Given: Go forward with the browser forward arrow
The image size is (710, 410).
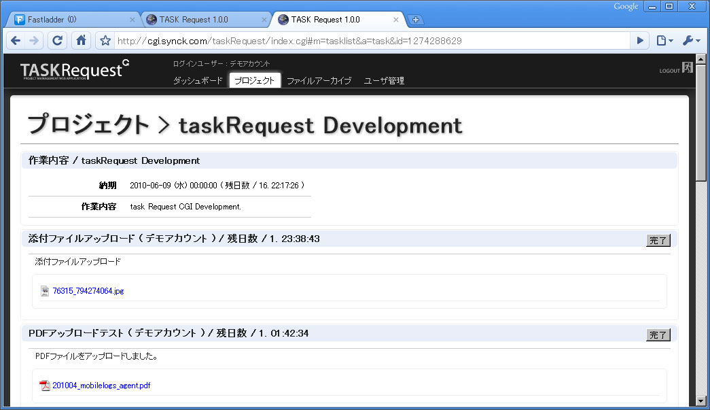Looking at the screenshot, I should click(34, 41).
